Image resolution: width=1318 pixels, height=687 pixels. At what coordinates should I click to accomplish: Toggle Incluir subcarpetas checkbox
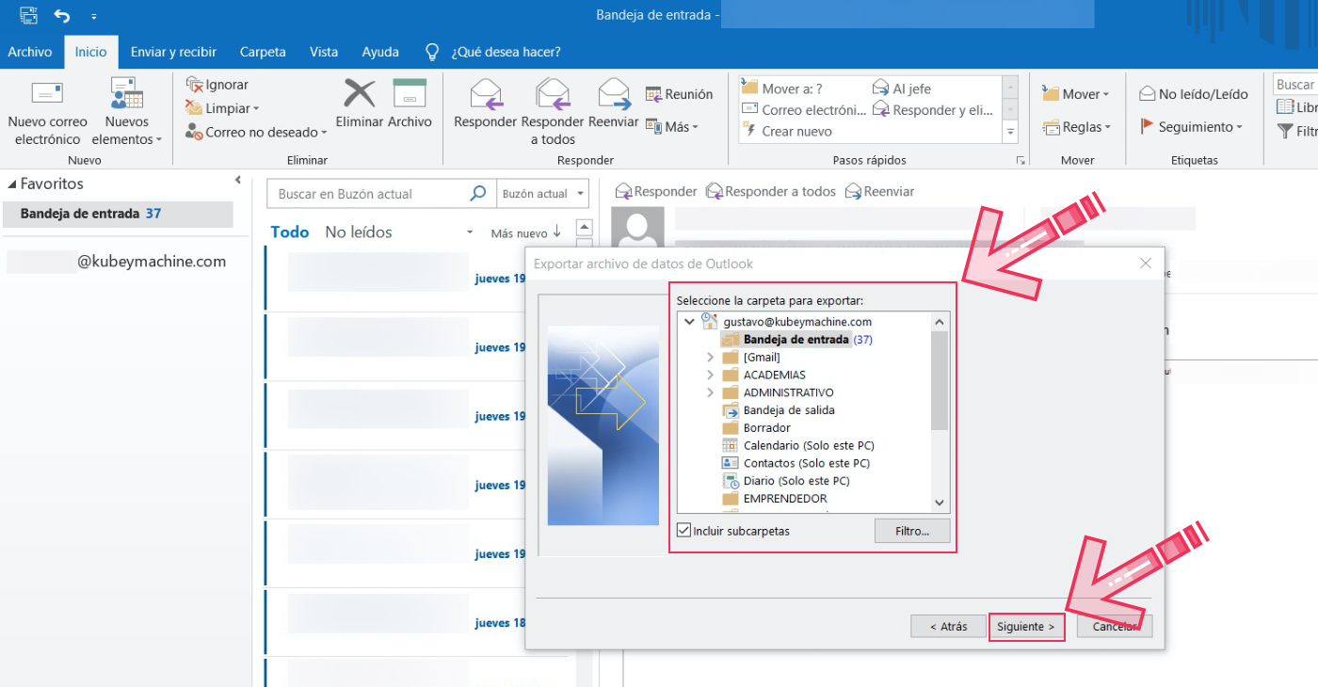(x=684, y=531)
